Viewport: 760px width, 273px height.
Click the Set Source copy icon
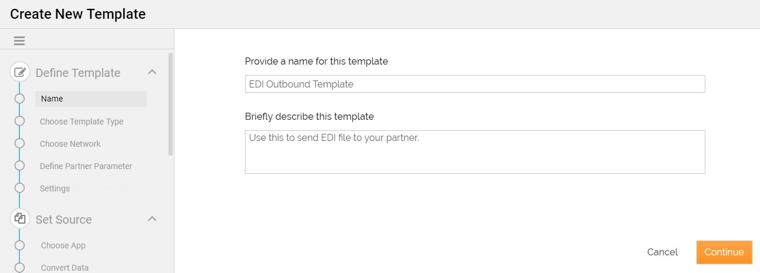click(x=20, y=219)
